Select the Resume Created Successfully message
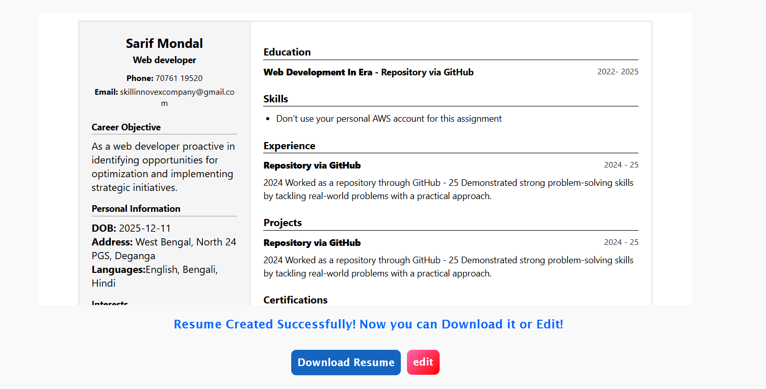 (368, 324)
